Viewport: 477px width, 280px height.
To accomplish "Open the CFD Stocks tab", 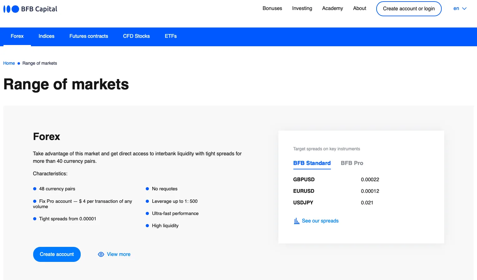I will (136, 36).
